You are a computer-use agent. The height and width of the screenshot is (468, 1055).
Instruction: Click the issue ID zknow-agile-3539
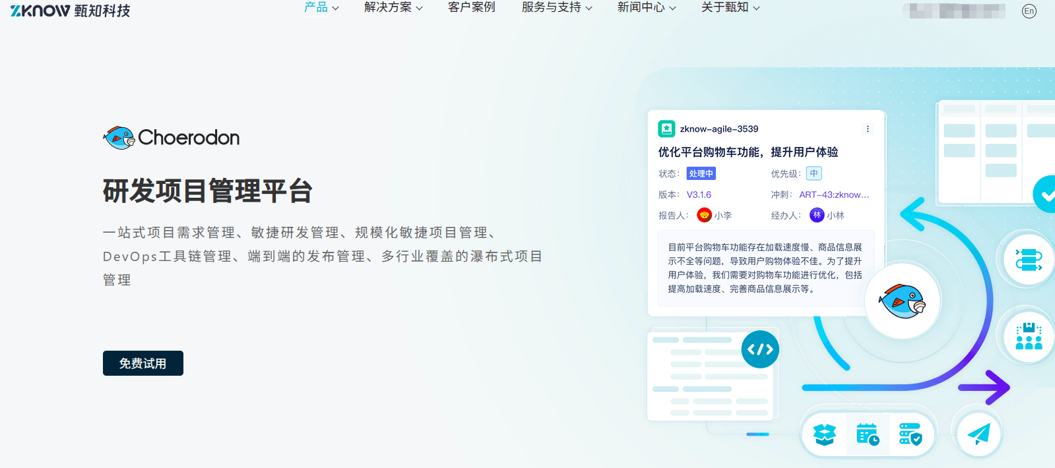pos(719,129)
